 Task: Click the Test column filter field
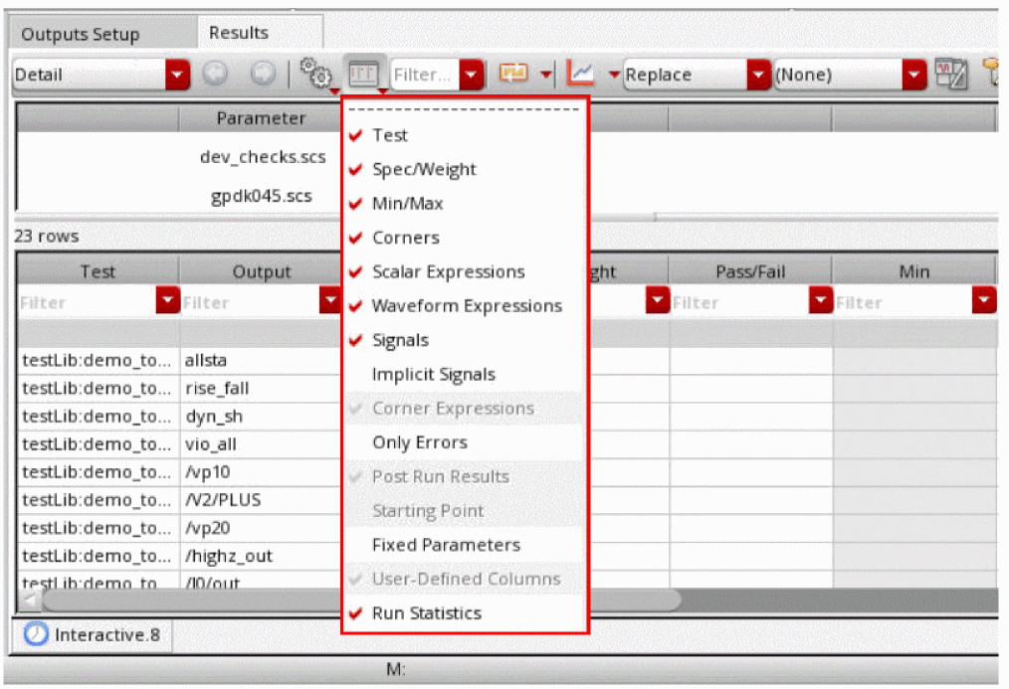87,302
